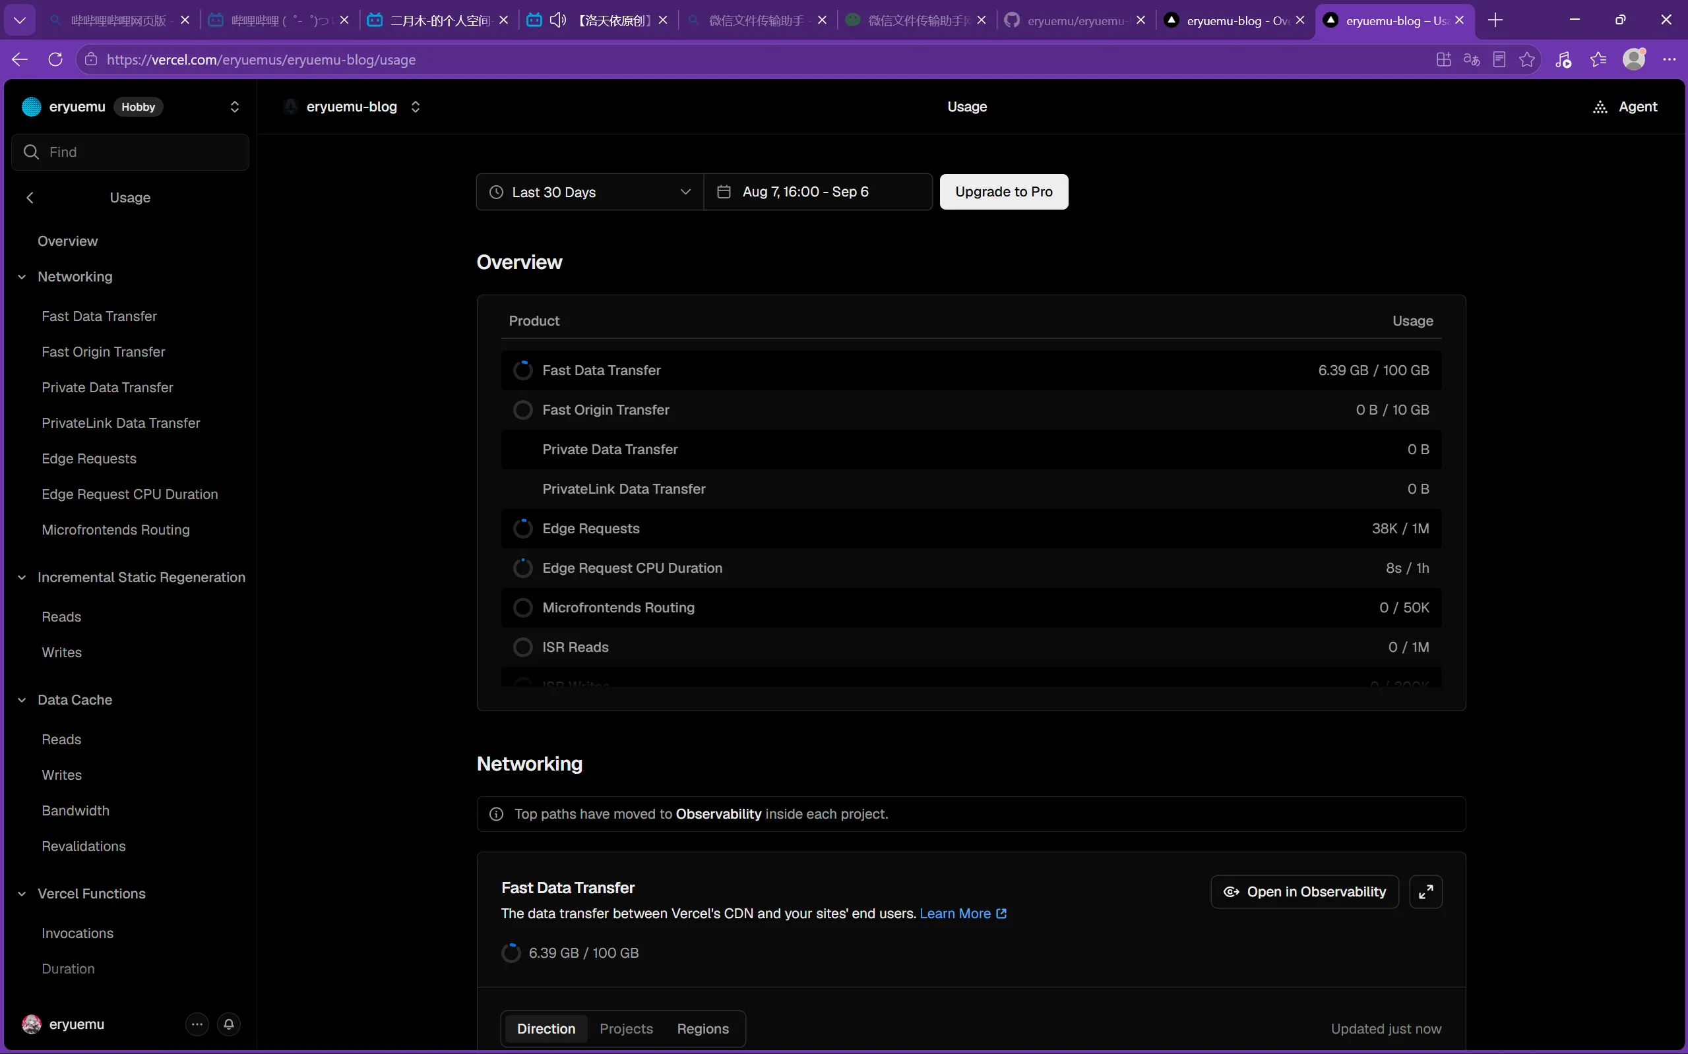The image size is (1688, 1054).
Task: Open the eryuemu-blog project switcher
Action: [415, 107]
